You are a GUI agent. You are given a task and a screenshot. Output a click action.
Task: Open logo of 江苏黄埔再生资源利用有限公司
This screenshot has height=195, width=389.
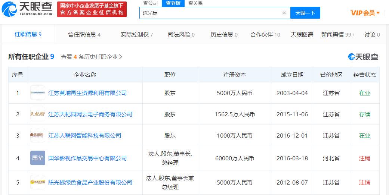(38, 93)
